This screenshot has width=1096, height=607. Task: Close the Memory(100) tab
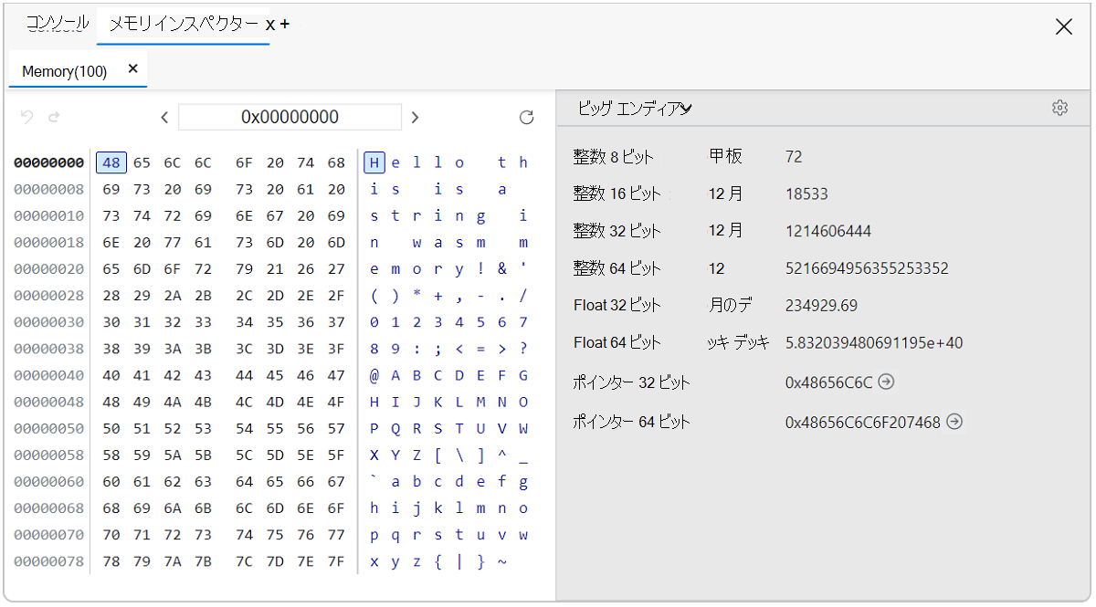132,68
